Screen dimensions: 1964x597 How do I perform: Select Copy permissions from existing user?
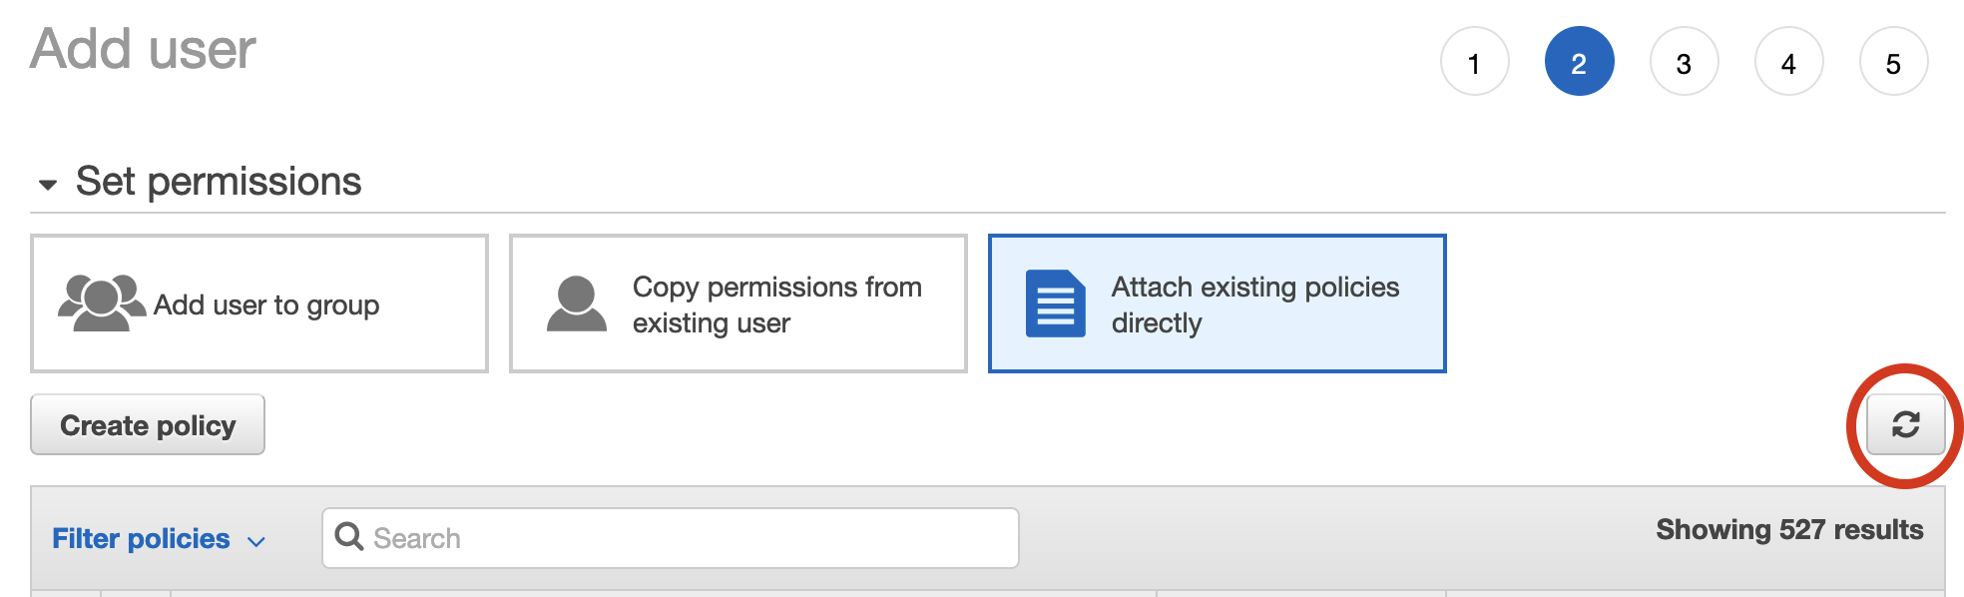[x=776, y=304]
